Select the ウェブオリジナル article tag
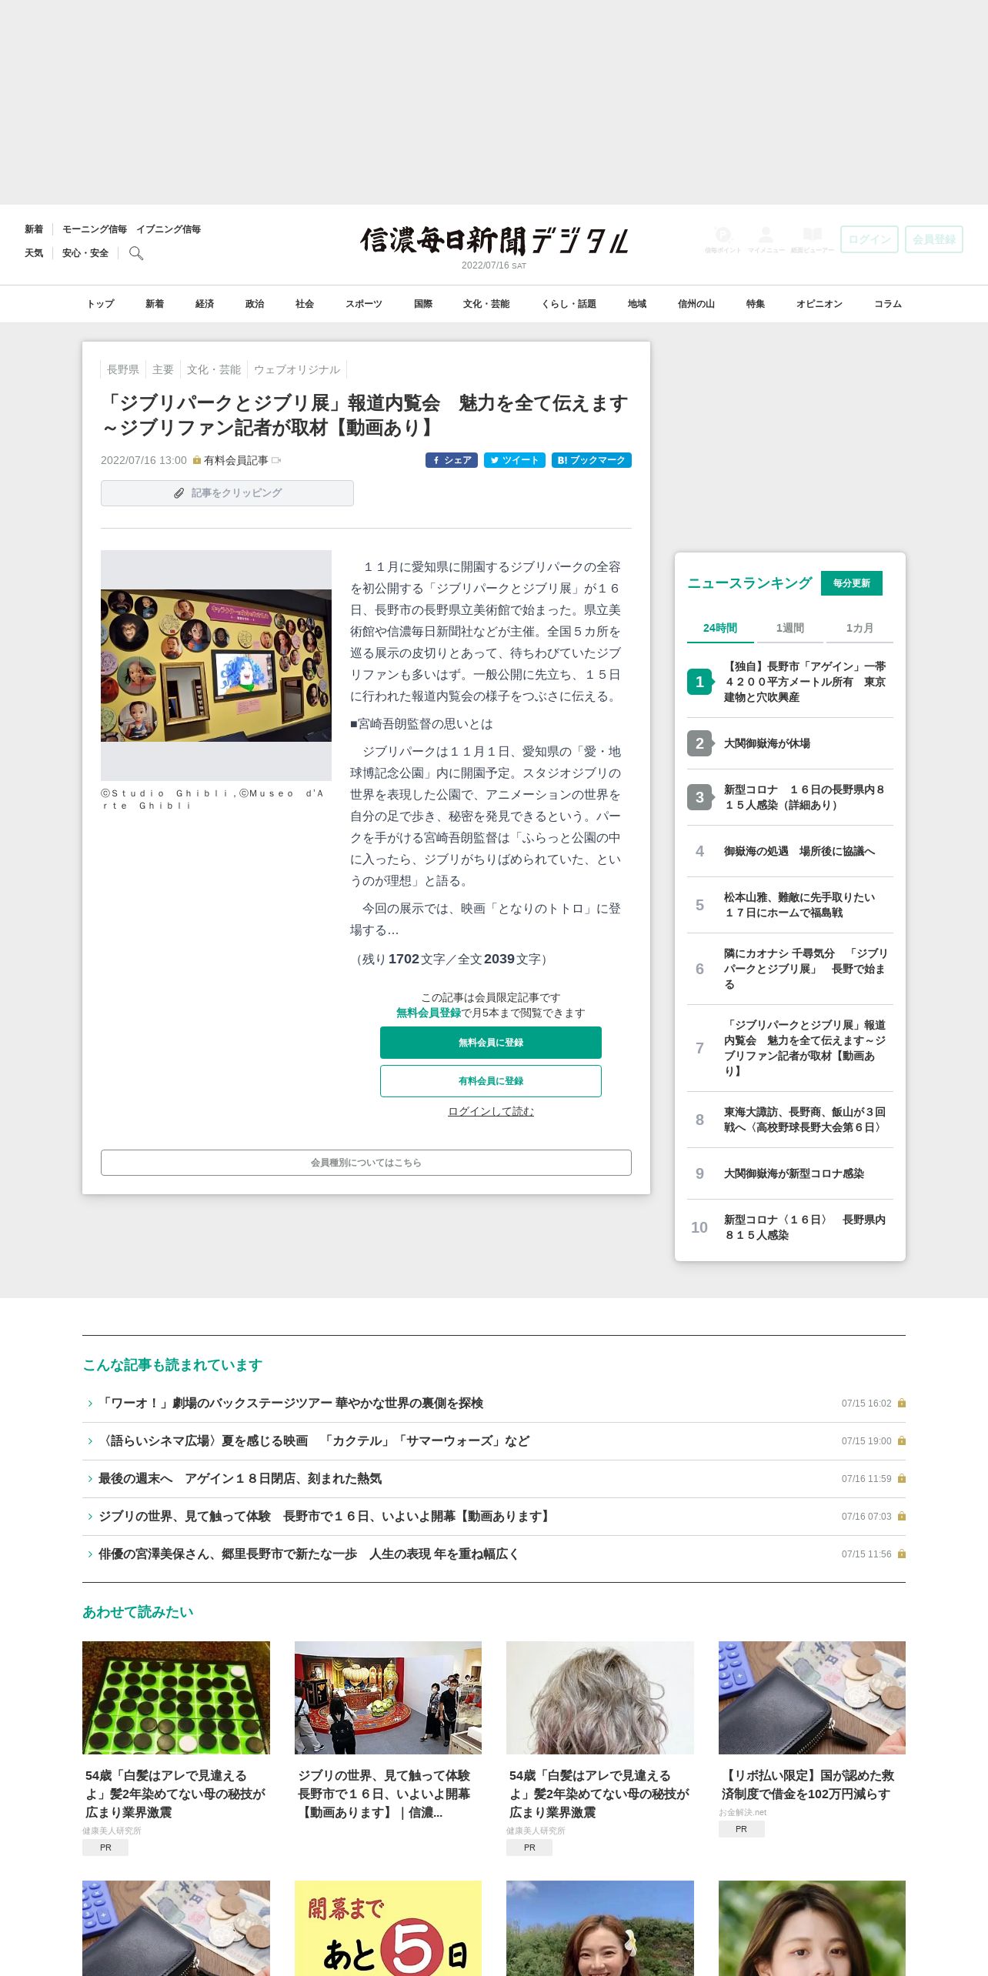Viewport: 988px width, 1976px height. pyautogui.click(x=297, y=369)
